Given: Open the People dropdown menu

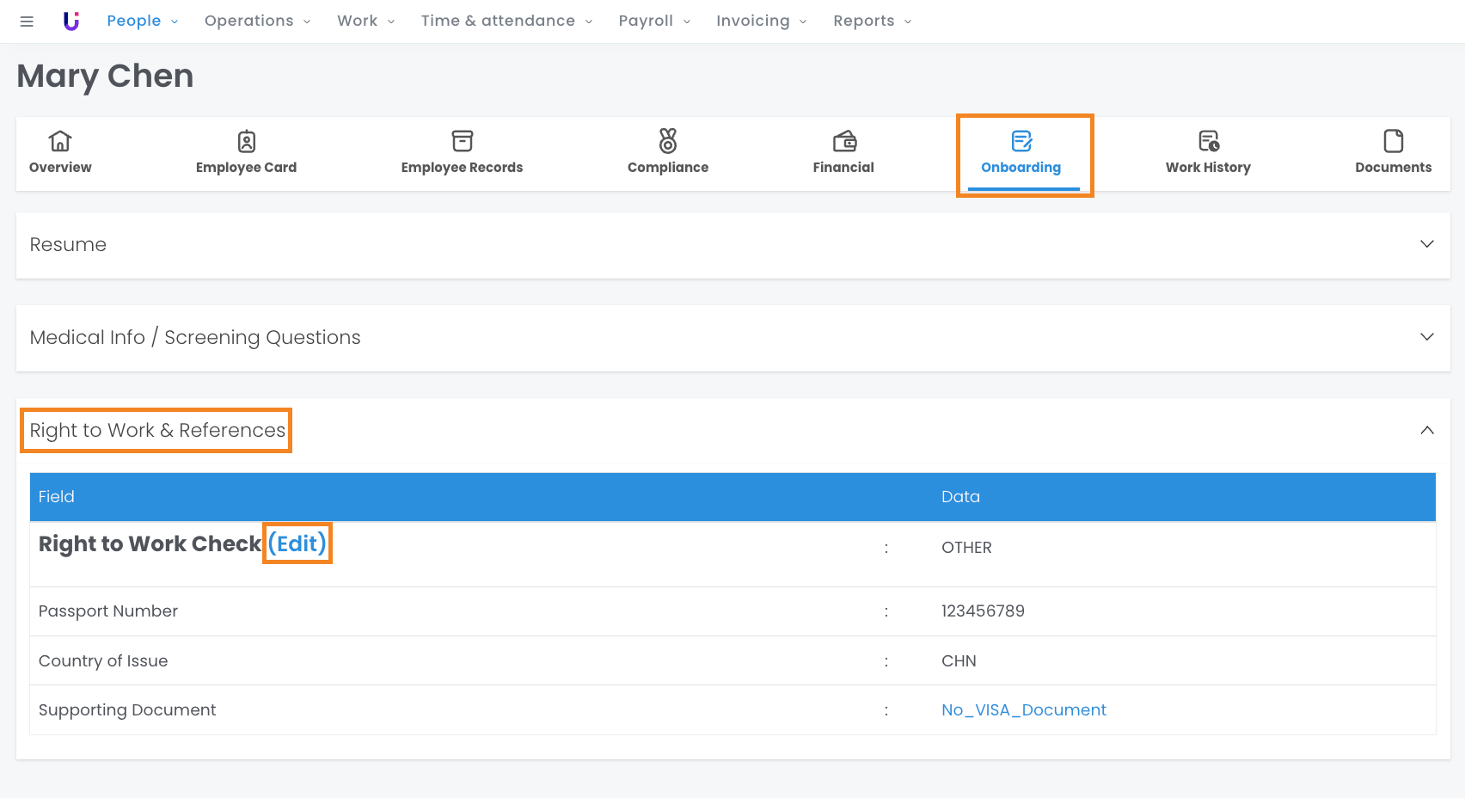Looking at the screenshot, I should pos(142,21).
